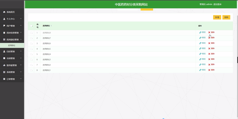Screen dimensions: 238x119
Task: Expand the 功效管理 menu chevron
Action: (21, 58)
